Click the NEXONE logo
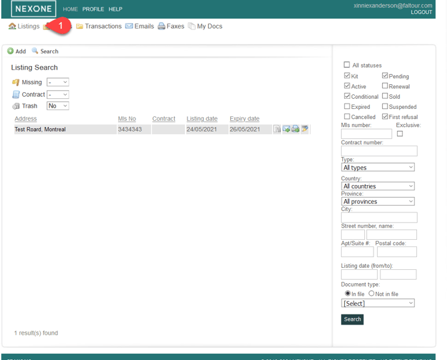The image size is (447, 360). (33, 9)
